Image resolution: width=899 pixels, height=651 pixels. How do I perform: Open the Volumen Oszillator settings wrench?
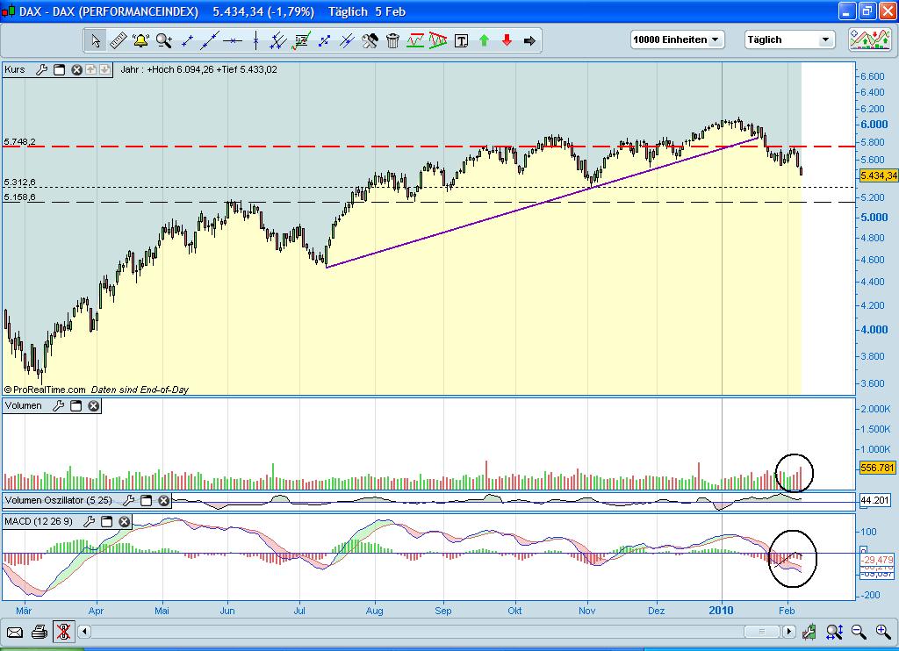click(x=128, y=500)
